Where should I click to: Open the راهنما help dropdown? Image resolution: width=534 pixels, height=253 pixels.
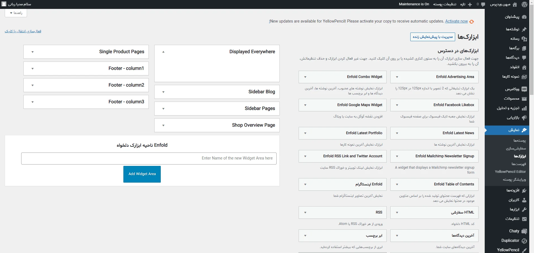coord(16,13)
